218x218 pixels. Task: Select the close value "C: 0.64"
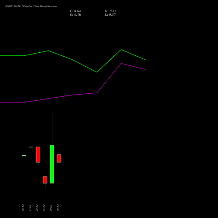[x=75, y=11]
